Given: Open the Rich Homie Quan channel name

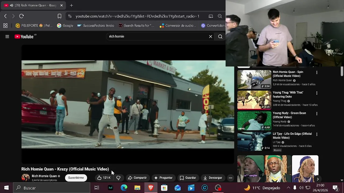Looking at the screenshot, I should tap(44, 176).
